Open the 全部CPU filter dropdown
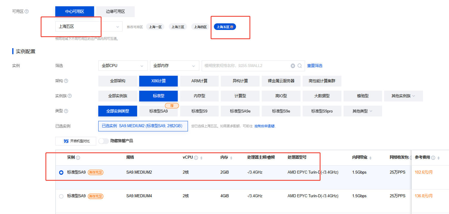Image resolution: width=449 pixels, height=214 pixels. [x=123, y=66]
